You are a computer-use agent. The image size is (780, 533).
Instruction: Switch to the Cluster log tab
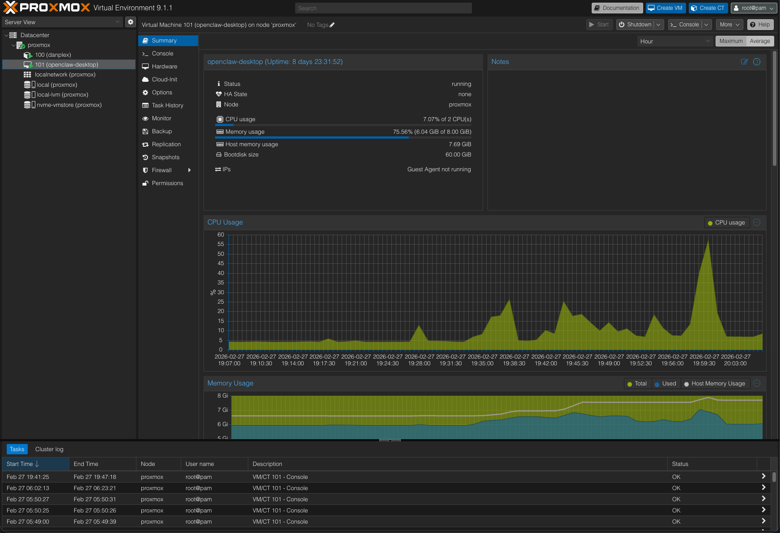pyautogui.click(x=49, y=449)
